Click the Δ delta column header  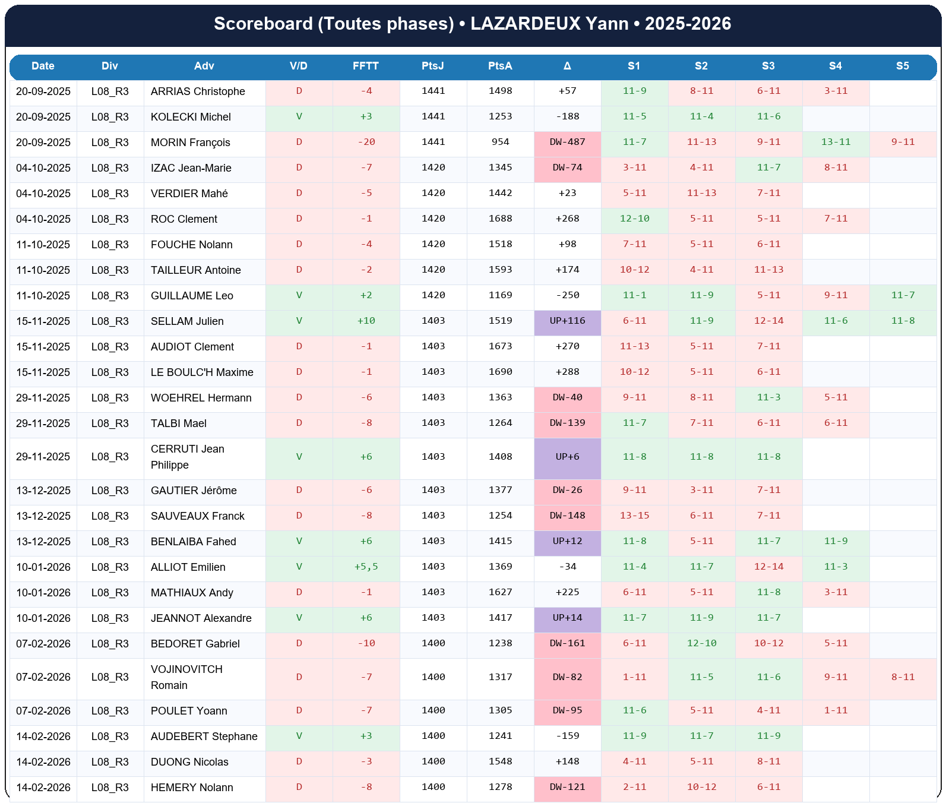pos(567,66)
